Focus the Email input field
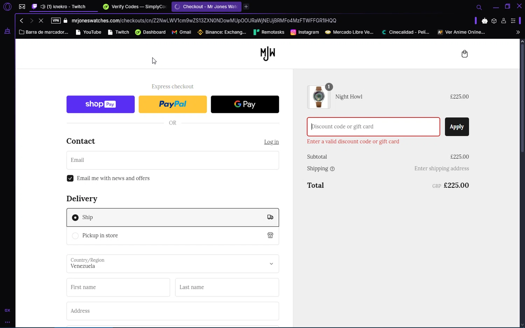 [173, 160]
